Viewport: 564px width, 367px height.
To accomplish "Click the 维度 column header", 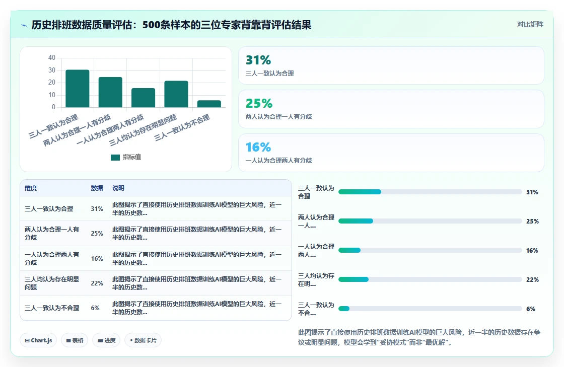I will 31,188.
